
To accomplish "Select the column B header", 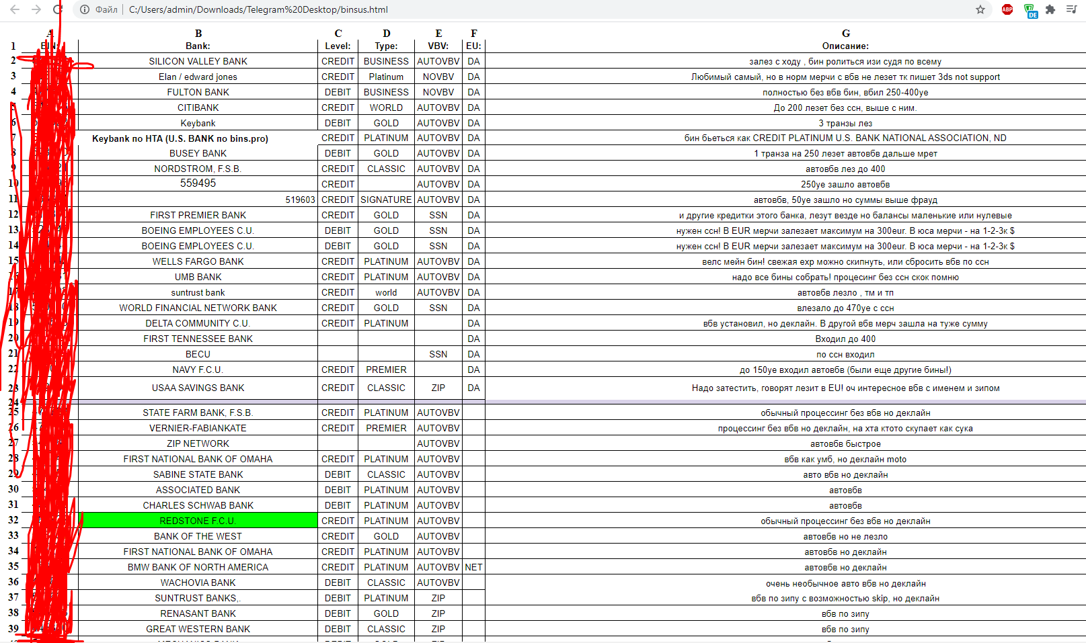I will point(198,33).
